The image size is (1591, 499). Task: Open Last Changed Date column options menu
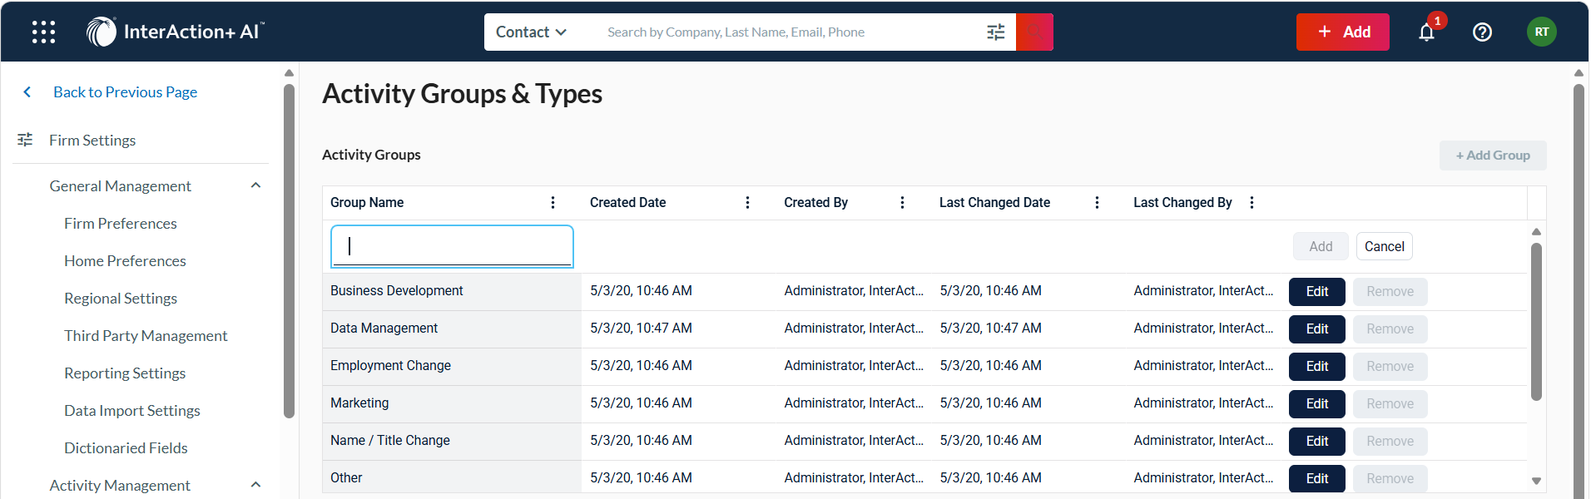[x=1097, y=202]
